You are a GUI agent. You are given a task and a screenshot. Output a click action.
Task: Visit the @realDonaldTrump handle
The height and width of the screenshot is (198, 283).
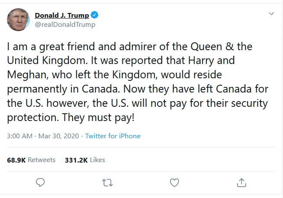[x=65, y=25]
